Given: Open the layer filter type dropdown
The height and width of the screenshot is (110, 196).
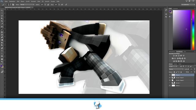Looking at the screenshot, I should 173,67.
